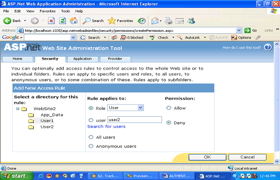Viewport: 280px width, 180px height.
Task: Click the scrollbar down arrow
Action: (x=277, y=161)
